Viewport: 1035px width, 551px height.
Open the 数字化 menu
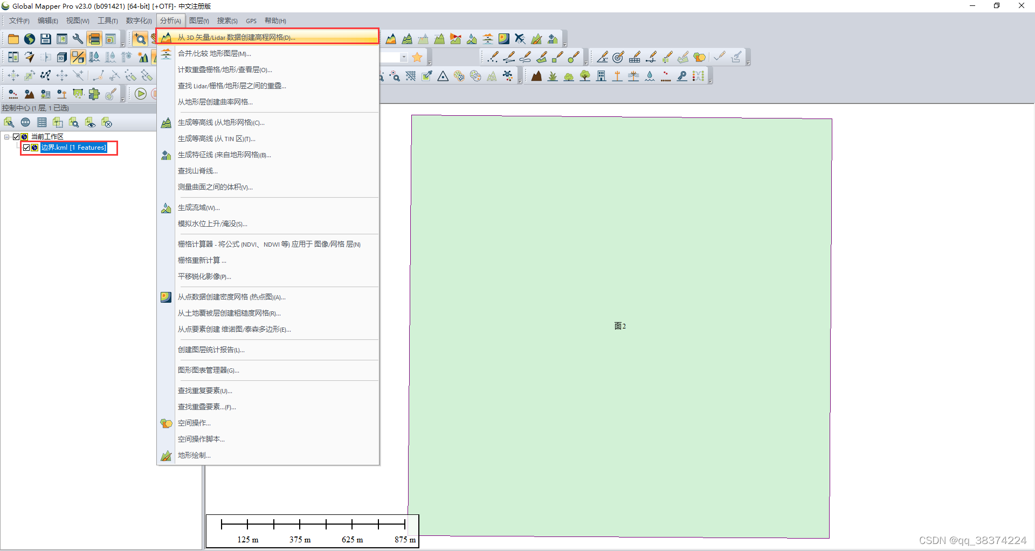139,20
